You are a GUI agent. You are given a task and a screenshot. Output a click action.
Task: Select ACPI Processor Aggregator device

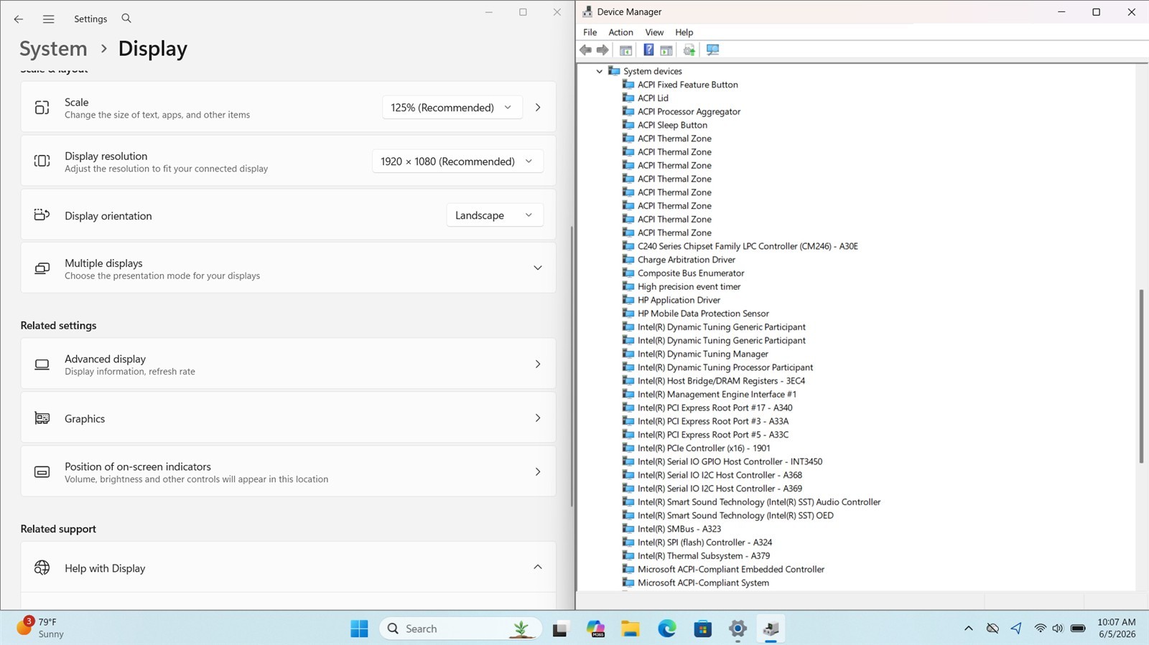pyautogui.click(x=689, y=112)
